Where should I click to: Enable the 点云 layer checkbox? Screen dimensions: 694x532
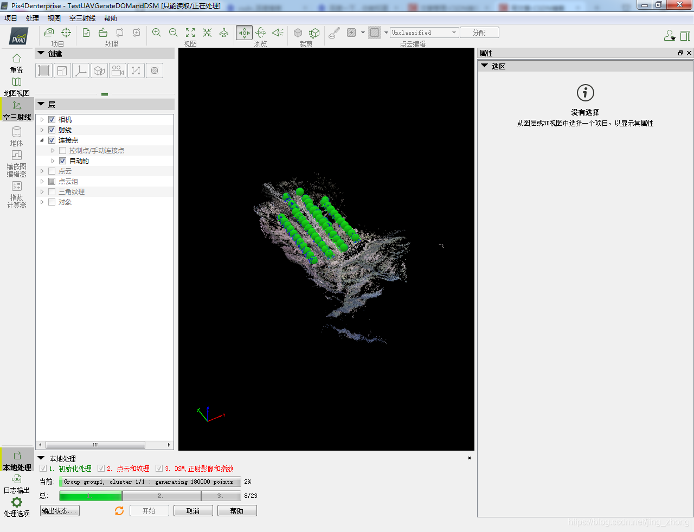click(x=52, y=171)
